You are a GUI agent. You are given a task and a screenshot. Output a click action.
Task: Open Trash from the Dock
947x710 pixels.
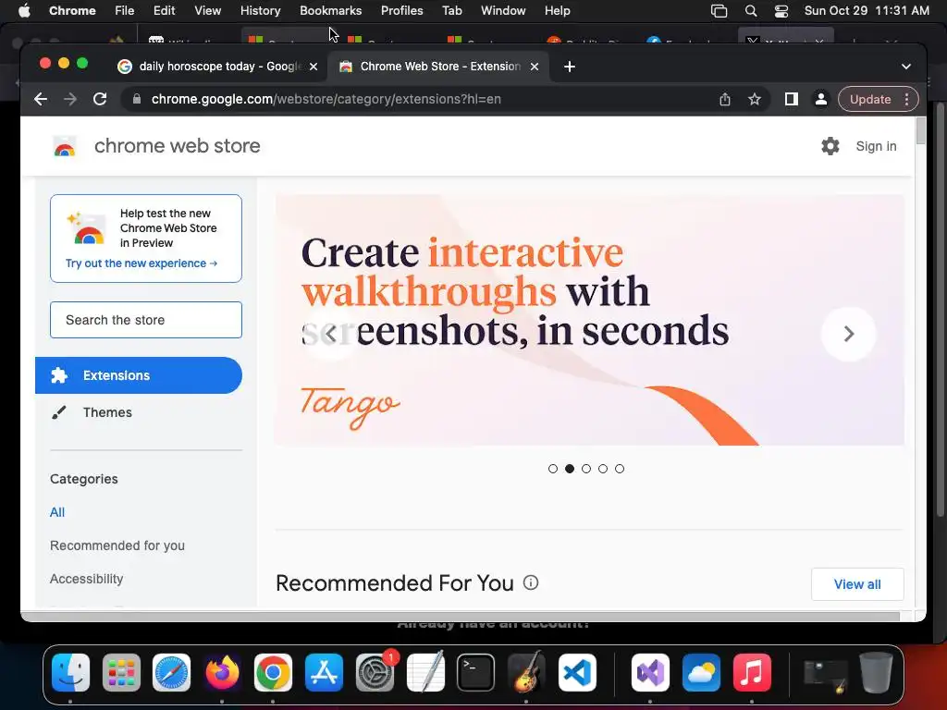click(877, 673)
